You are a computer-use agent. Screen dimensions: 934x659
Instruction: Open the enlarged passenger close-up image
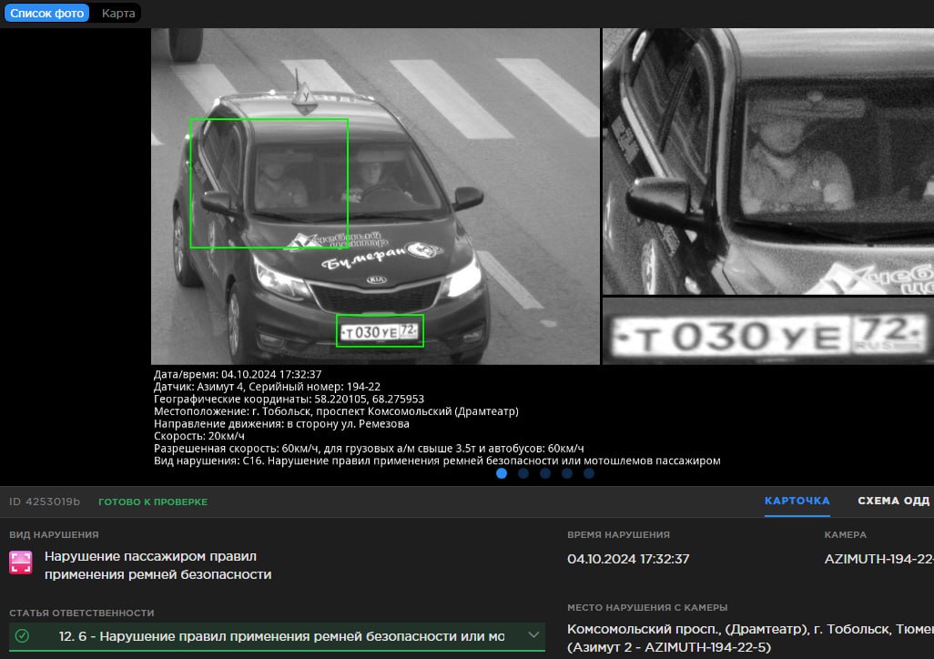[x=767, y=161]
